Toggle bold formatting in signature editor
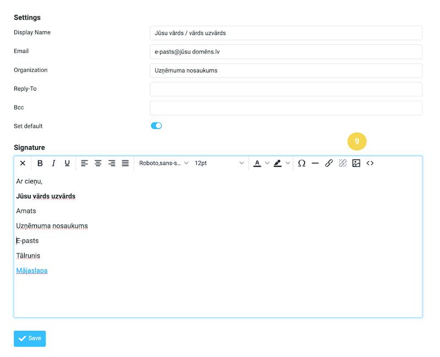The width and height of the screenshot is (440, 357). [40, 163]
